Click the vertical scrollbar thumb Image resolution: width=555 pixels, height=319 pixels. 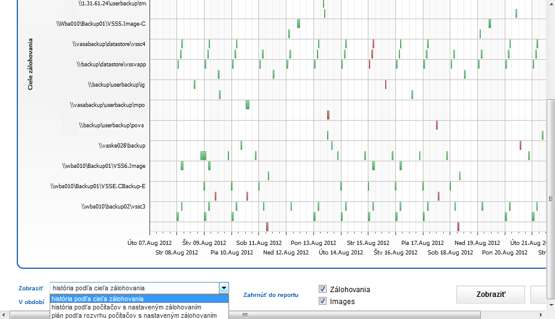pos(551,199)
